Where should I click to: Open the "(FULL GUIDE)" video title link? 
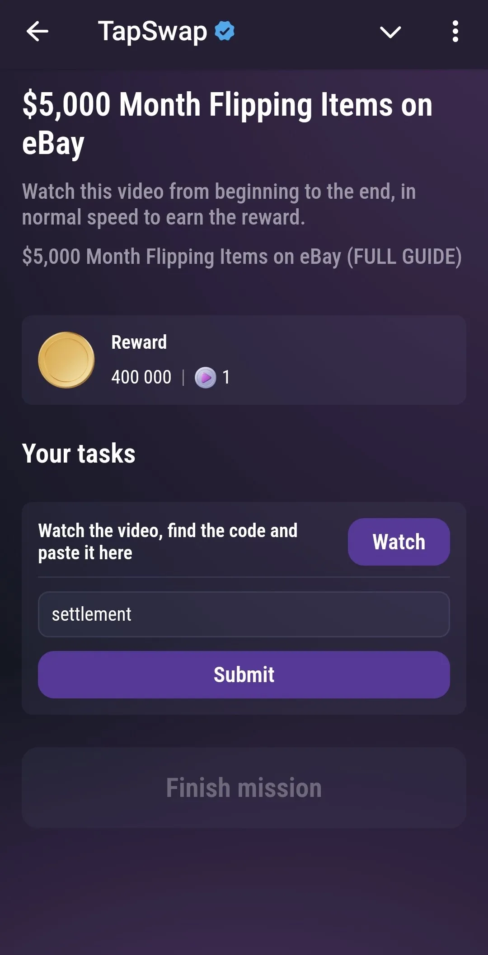pos(242,257)
